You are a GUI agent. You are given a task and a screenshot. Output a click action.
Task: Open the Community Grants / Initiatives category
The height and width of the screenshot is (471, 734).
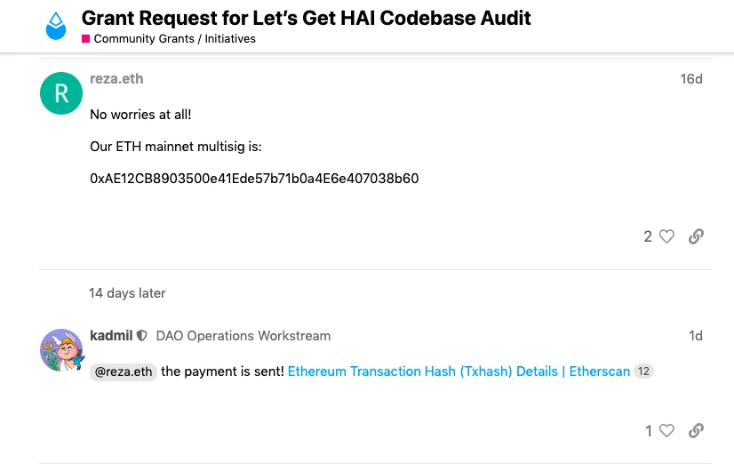coord(174,39)
